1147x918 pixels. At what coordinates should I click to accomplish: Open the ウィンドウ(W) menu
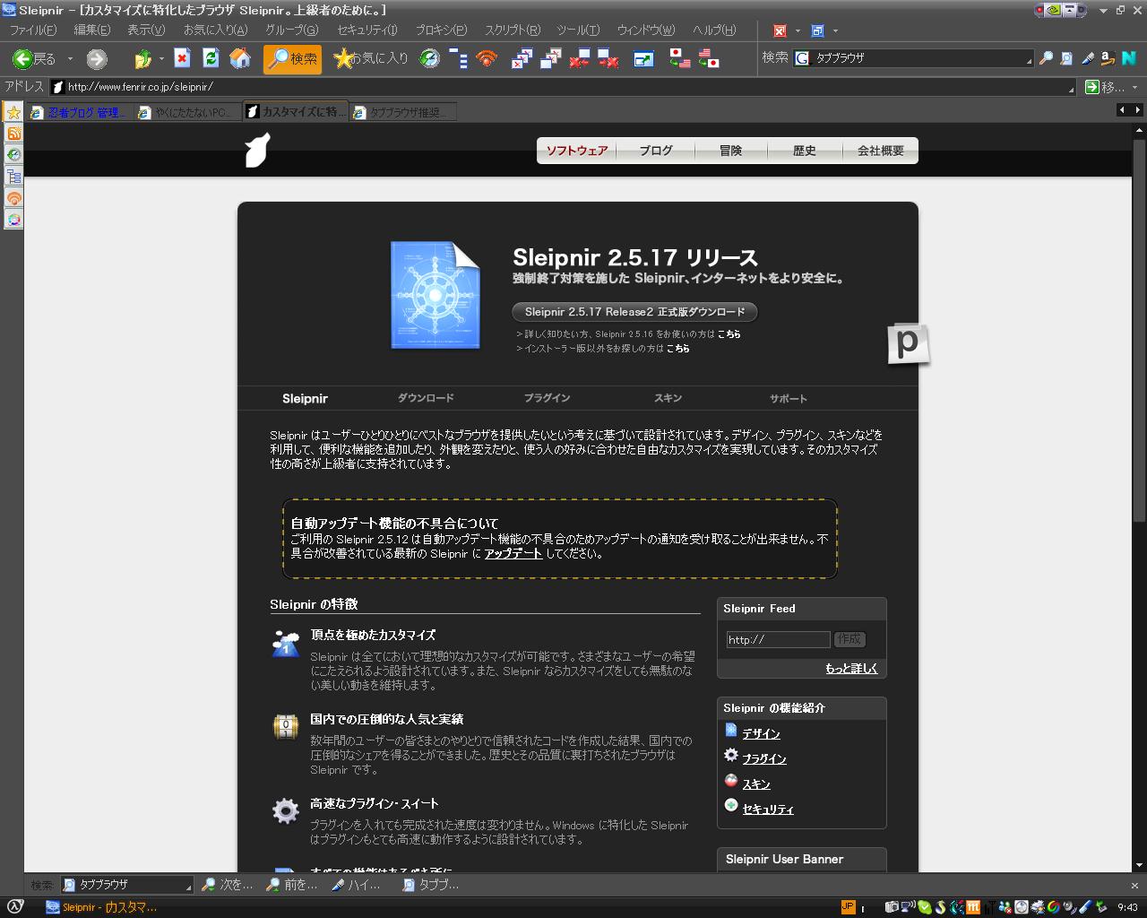click(x=646, y=30)
